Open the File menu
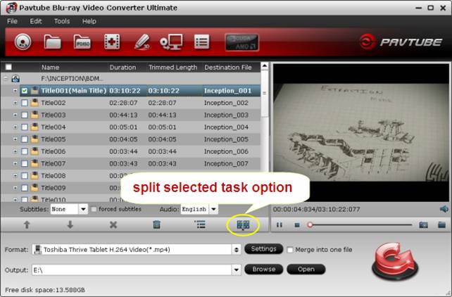Screen dimensions: 452x297 point(12,21)
